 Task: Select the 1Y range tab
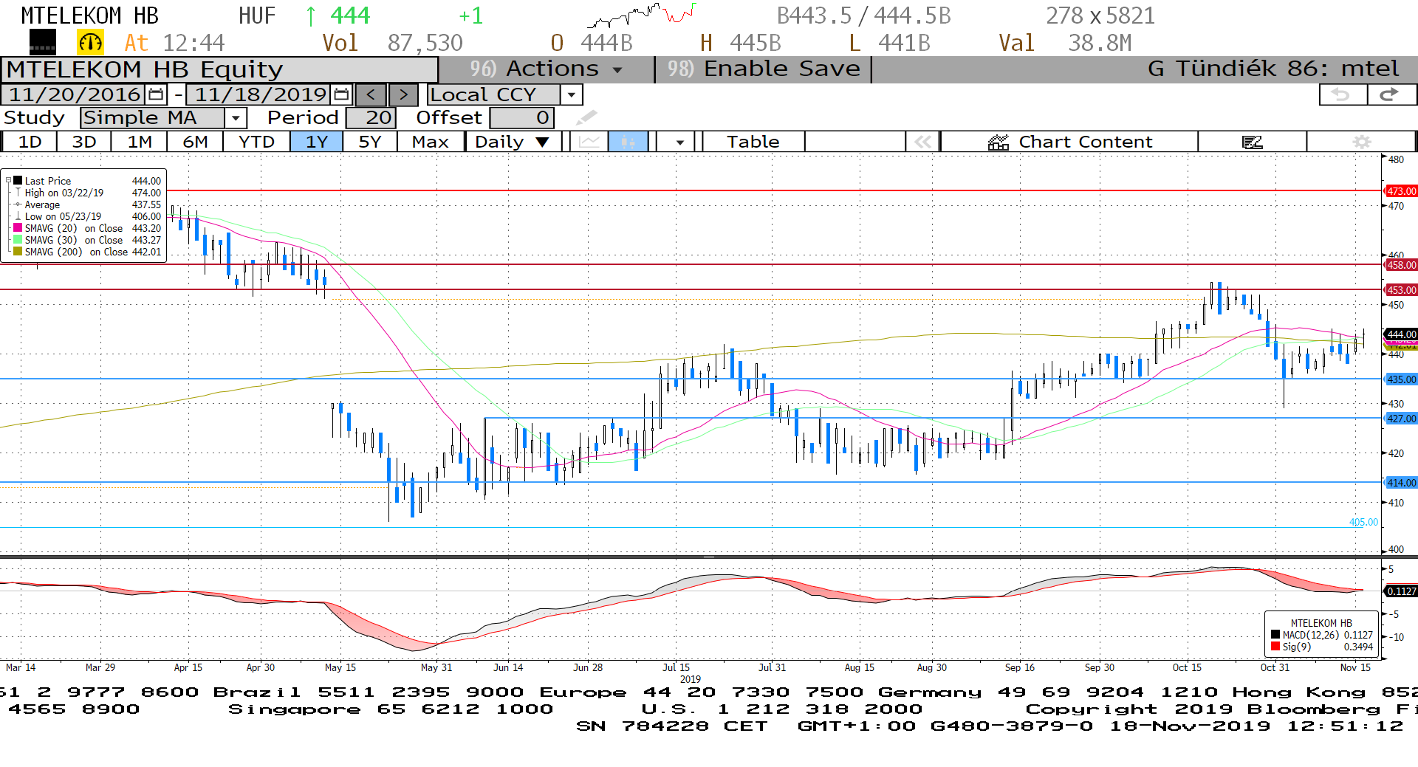point(317,142)
